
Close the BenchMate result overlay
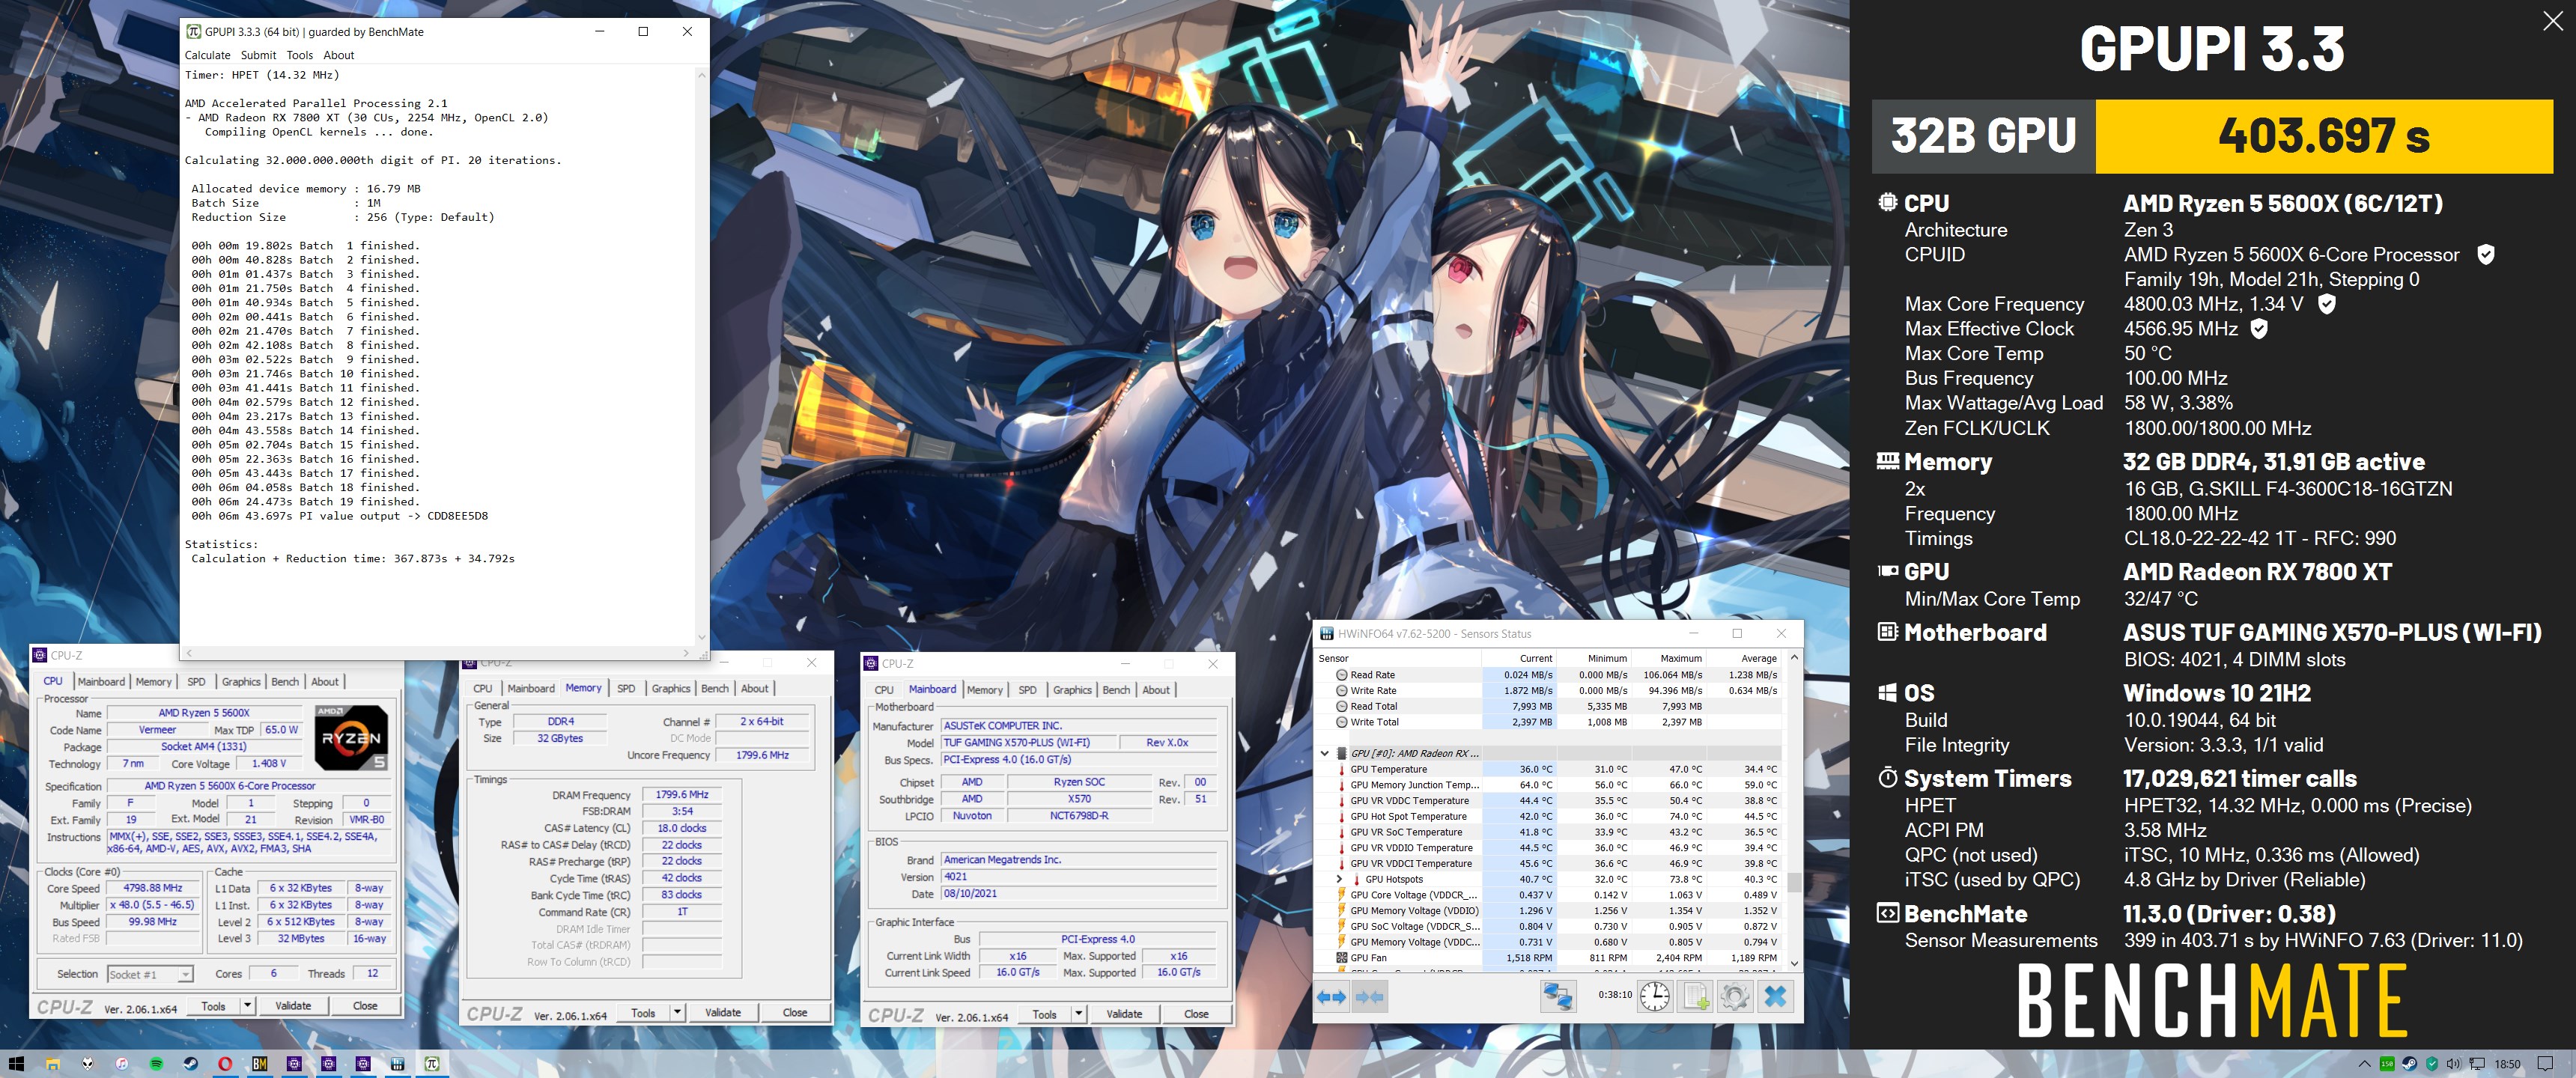pyautogui.click(x=2553, y=21)
